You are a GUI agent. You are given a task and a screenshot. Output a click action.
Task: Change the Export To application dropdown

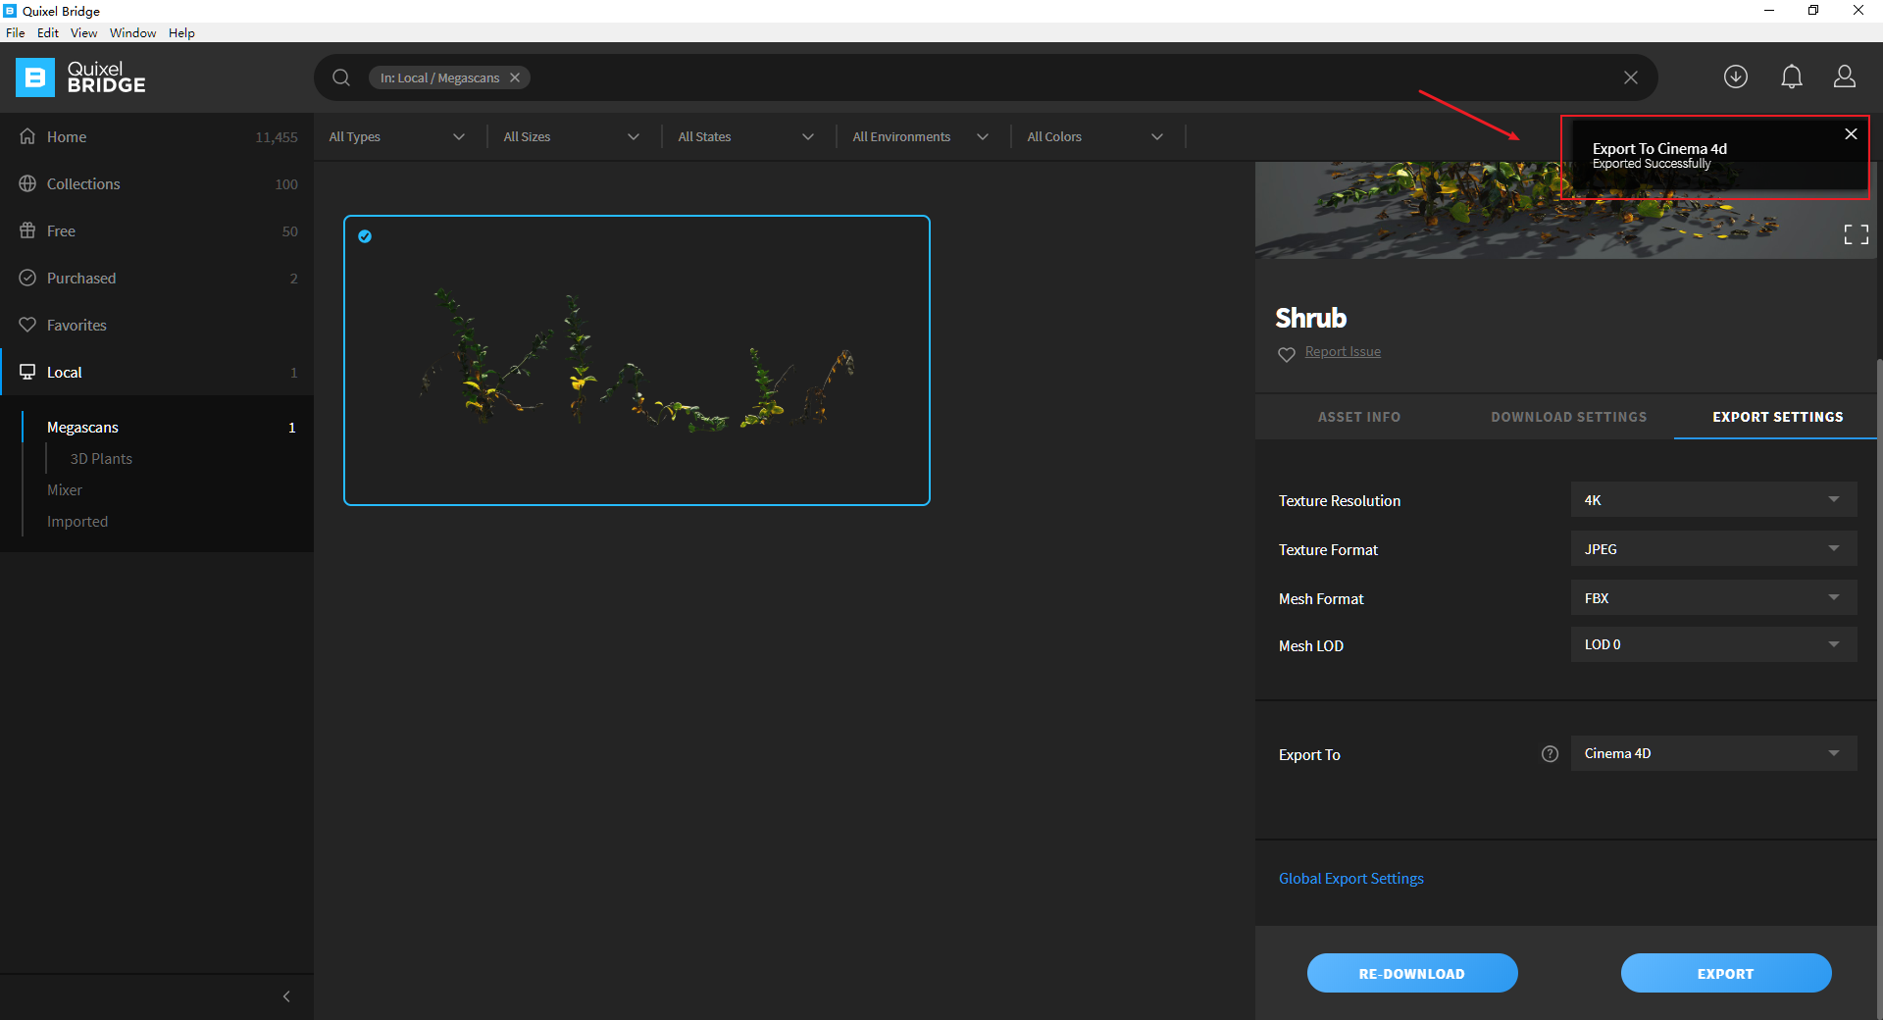pos(1713,754)
